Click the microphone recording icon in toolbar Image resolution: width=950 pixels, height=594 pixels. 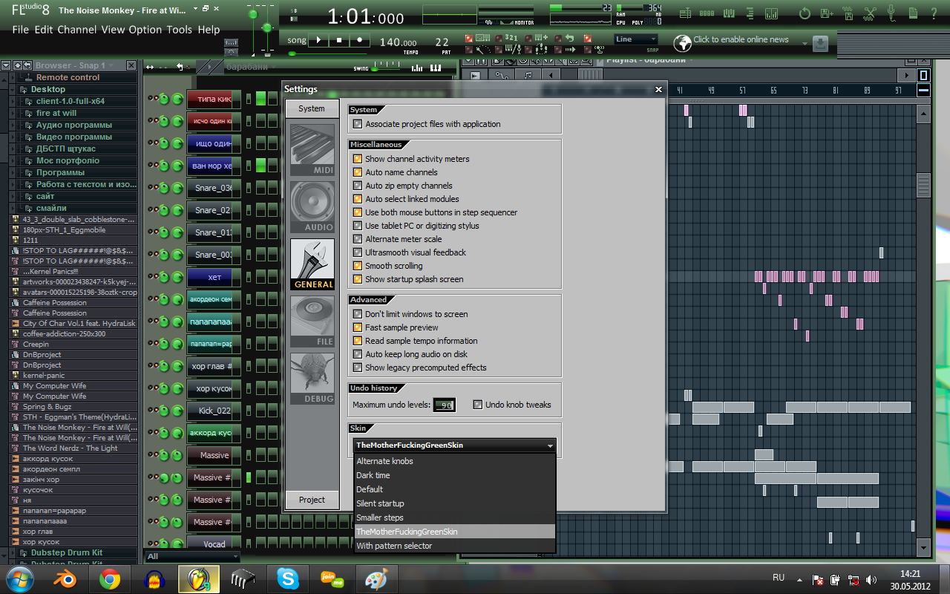[x=891, y=13]
